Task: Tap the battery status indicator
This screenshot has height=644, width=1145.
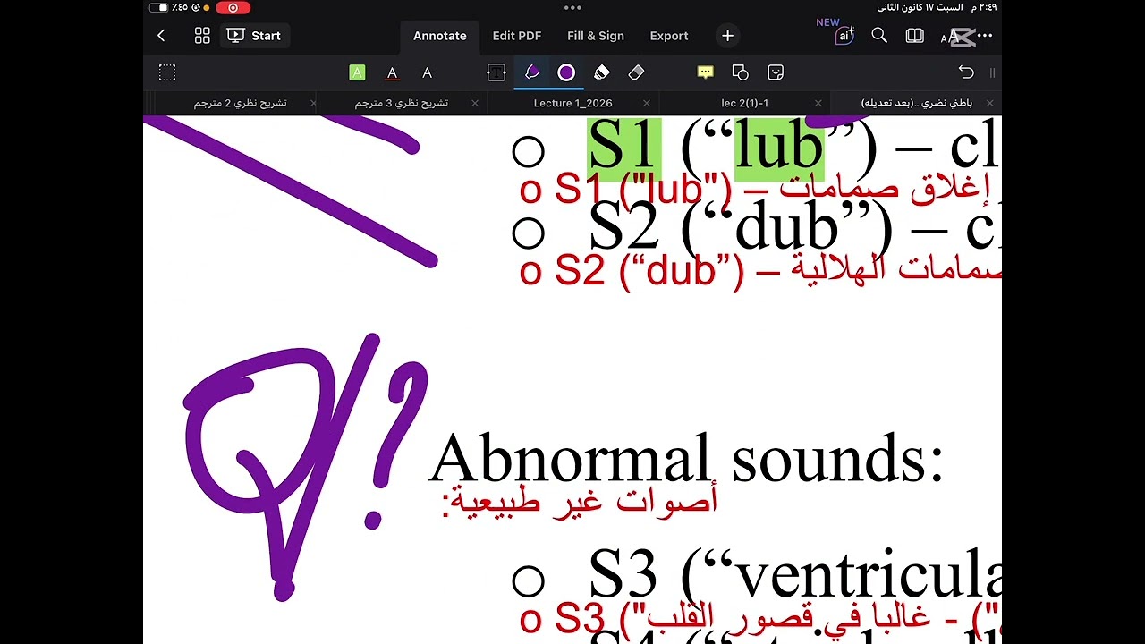Action: click(158, 7)
